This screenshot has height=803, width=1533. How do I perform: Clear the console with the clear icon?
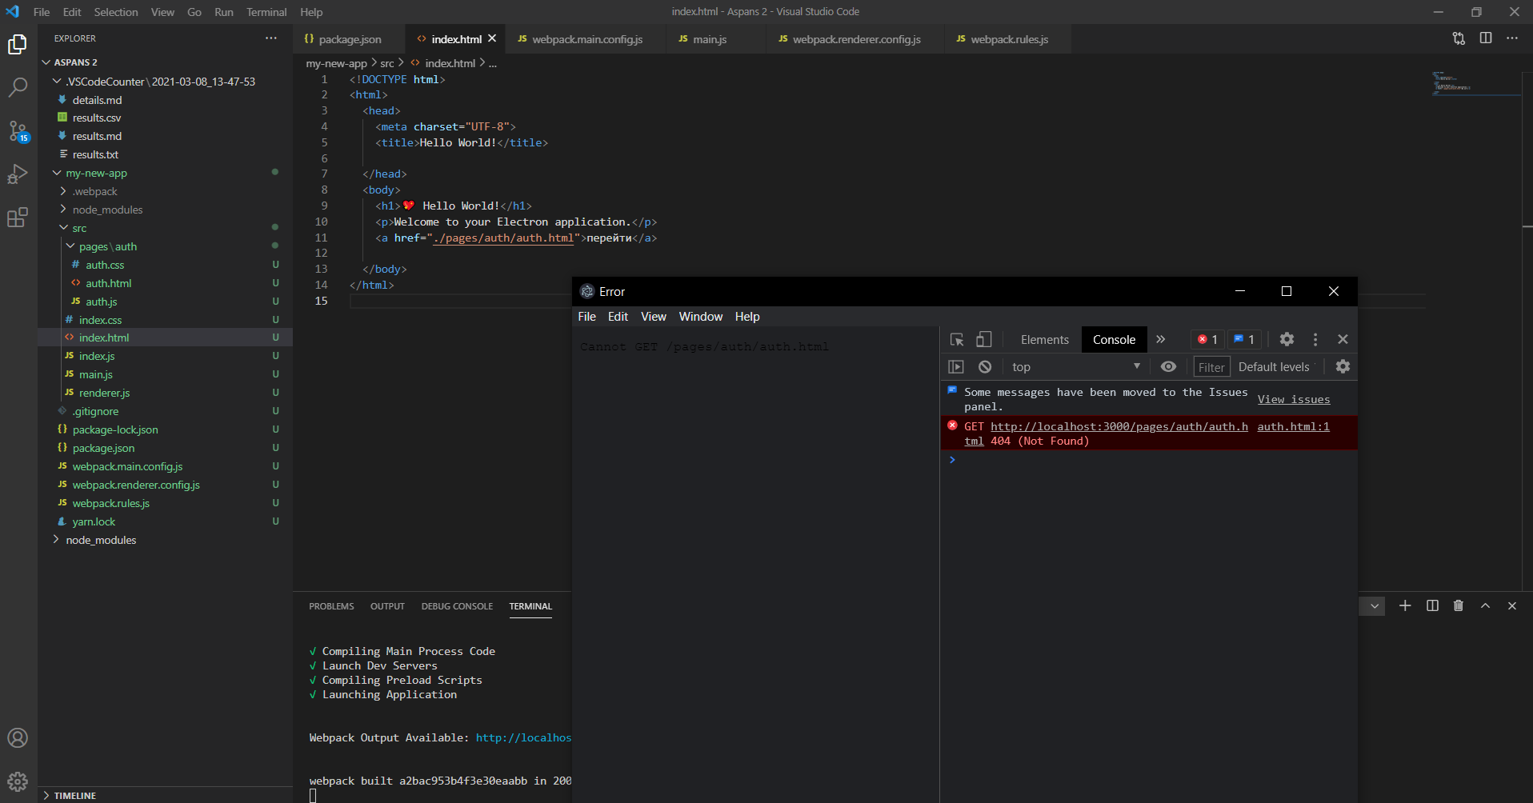(985, 367)
